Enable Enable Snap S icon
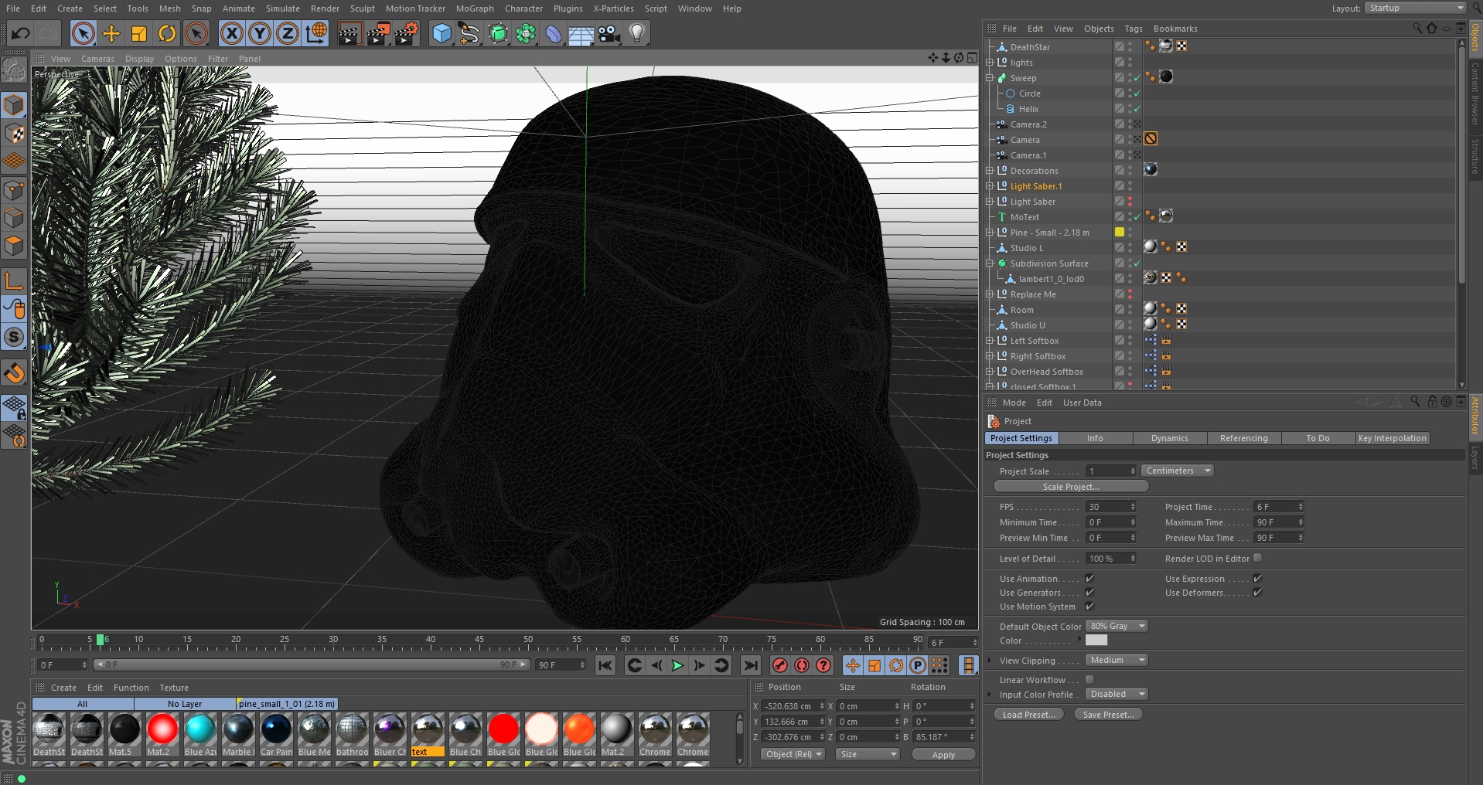Image resolution: width=1483 pixels, height=785 pixels. click(15, 337)
